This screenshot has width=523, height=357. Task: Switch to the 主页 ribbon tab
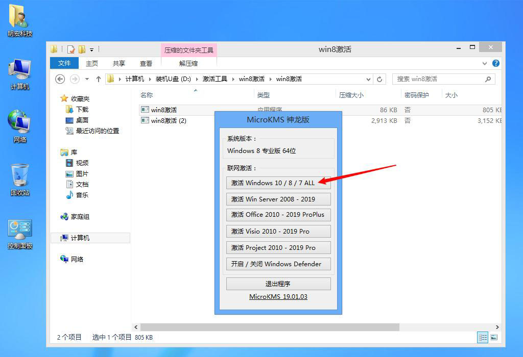92,63
